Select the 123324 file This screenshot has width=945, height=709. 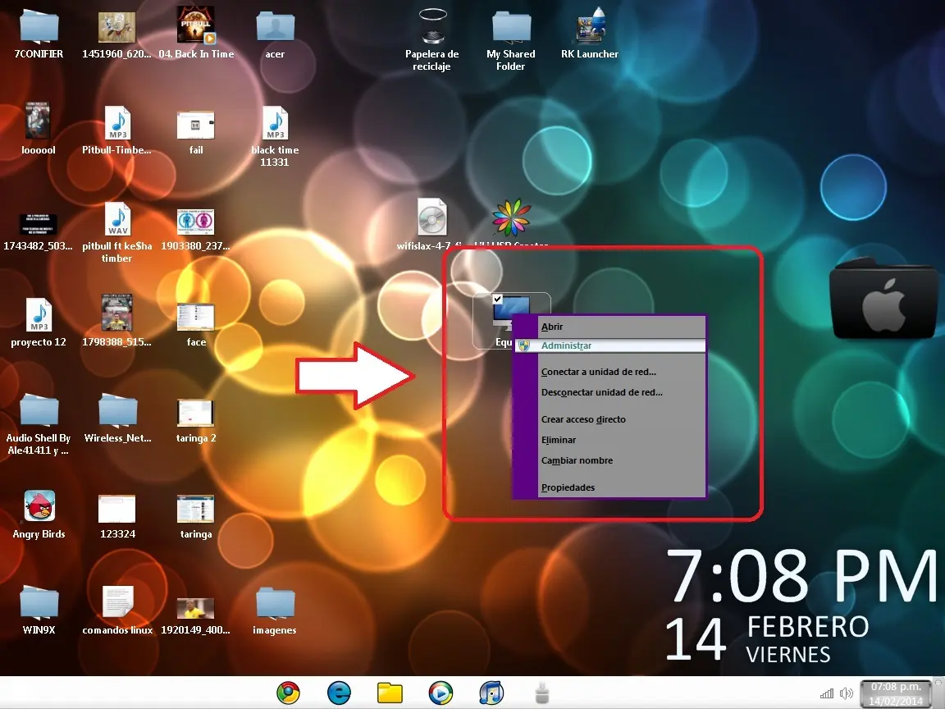pyautogui.click(x=117, y=509)
